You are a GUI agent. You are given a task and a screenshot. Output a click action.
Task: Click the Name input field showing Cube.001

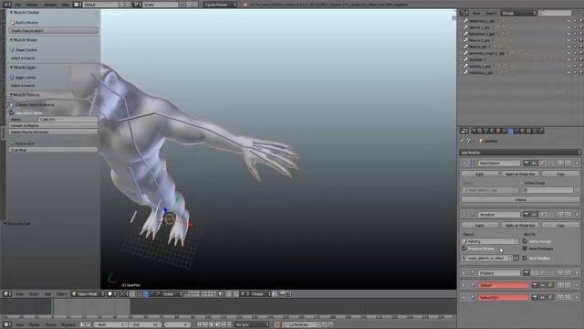(x=68, y=120)
